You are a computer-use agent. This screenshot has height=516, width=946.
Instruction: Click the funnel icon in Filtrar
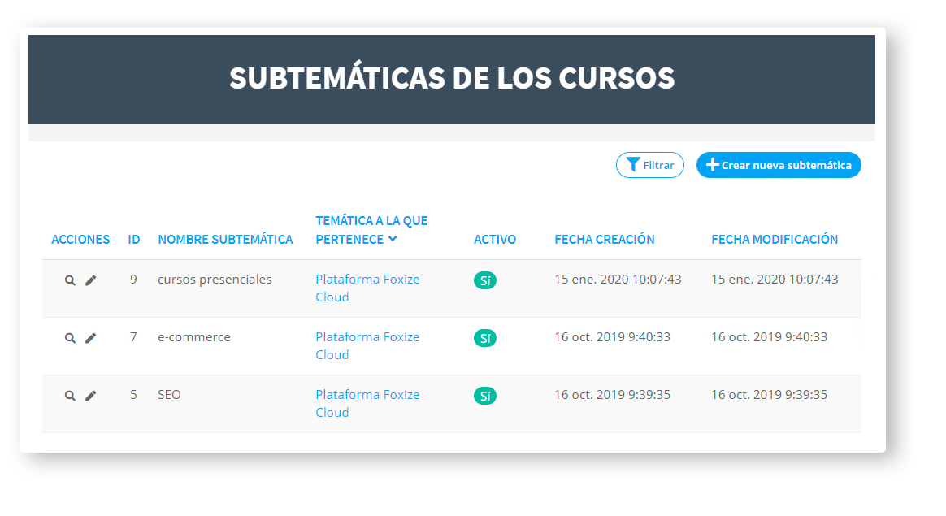[633, 165]
